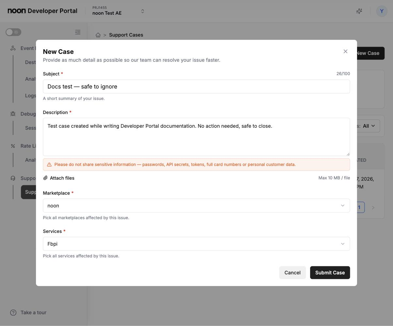The image size is (393, 326).
Task: Attach files to the case
Action: (59, 178)
